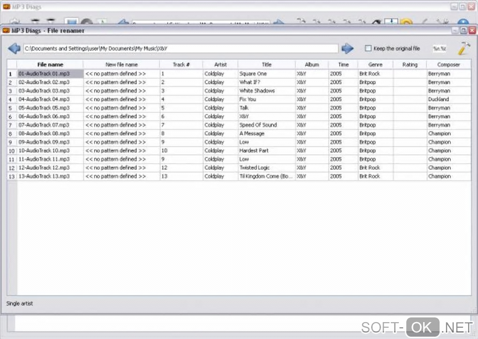Click Low title in row 11
Image resolution: width=478 pixels, height=339 pixels.
click(x=267, y=159)
